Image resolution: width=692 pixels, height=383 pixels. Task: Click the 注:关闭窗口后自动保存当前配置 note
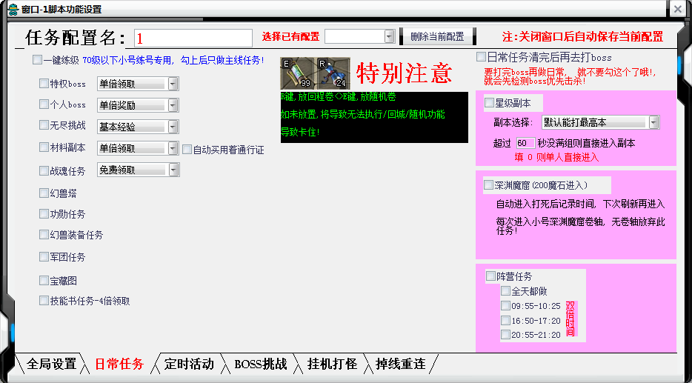(x=582, y=36)
